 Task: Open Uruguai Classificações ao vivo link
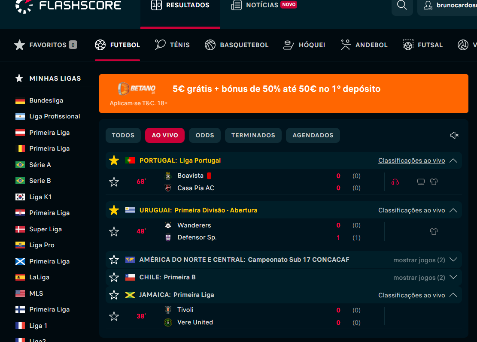412,210
